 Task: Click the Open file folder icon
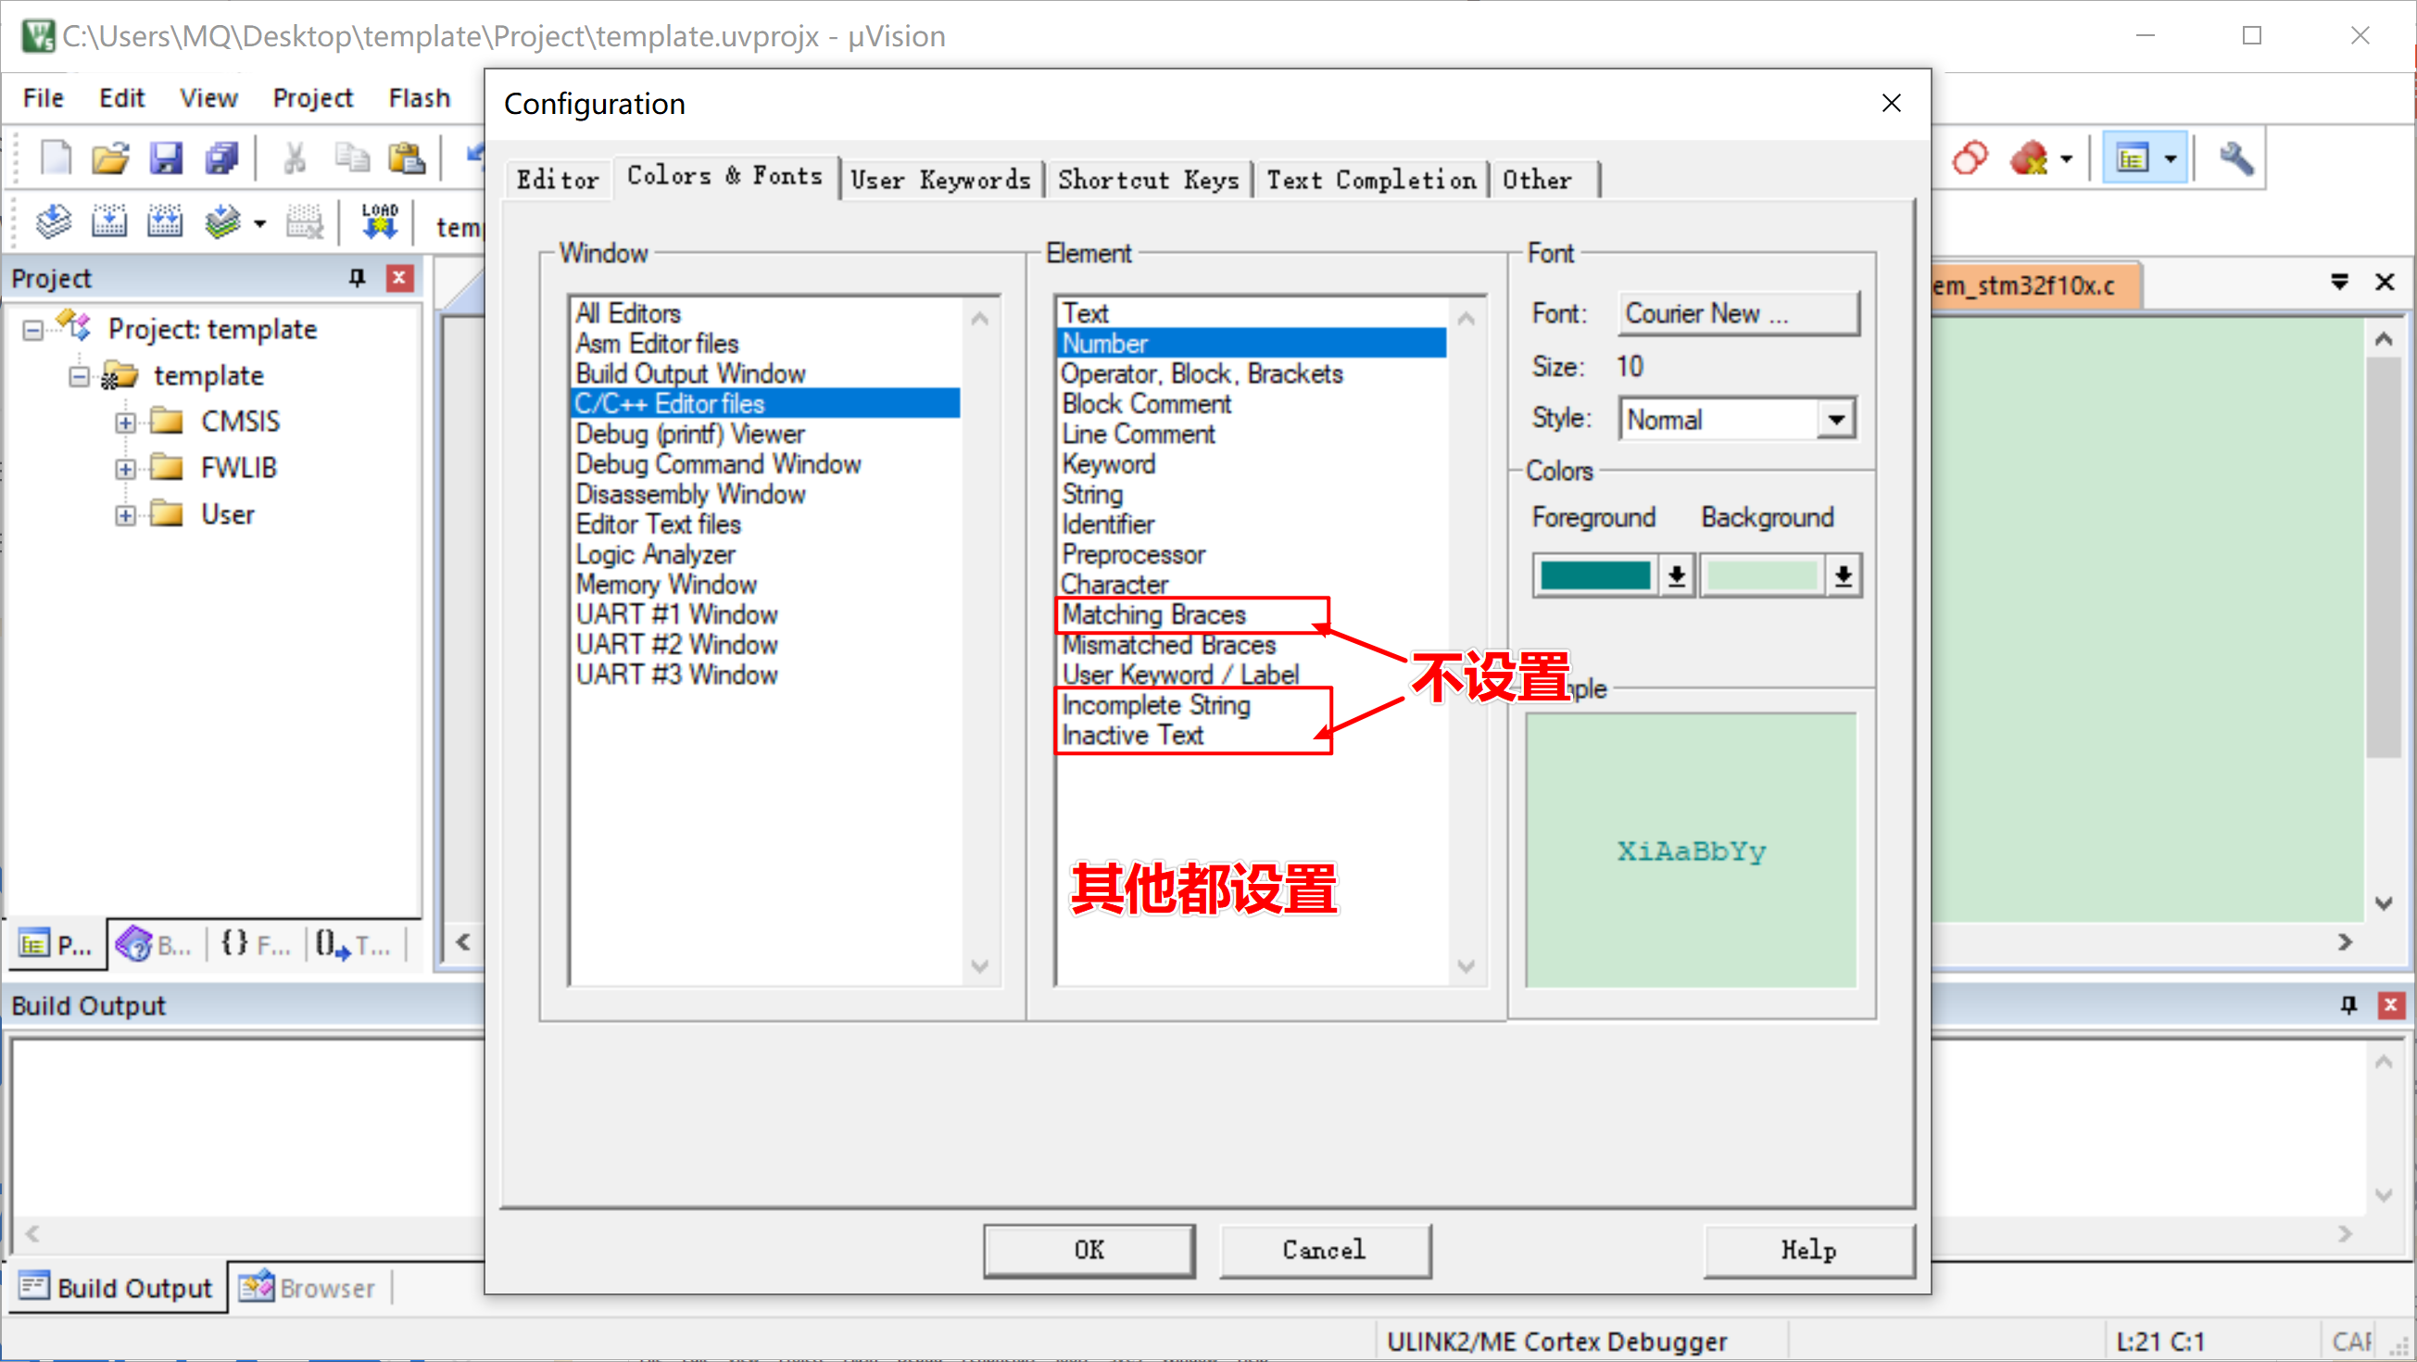tap(109, 158)
